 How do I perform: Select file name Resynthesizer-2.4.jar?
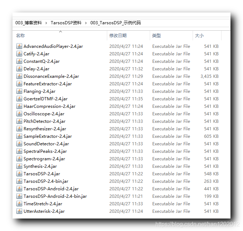click(x=45, y=129)
